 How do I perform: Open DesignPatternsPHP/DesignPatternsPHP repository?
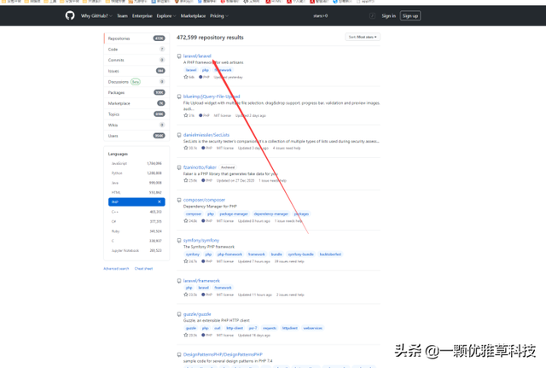pos(223,354)
